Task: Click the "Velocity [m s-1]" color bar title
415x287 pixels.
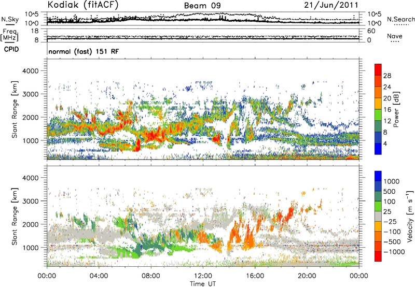Action: [x=410, y=216]
